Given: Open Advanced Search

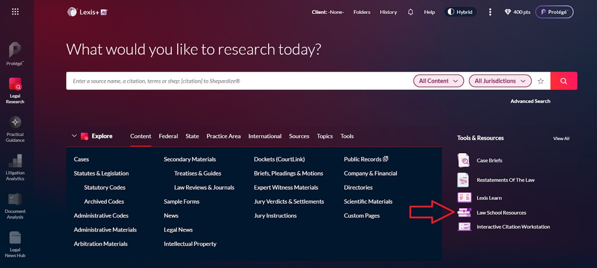Looking at the screenshot, I should (x=530, y=101).
